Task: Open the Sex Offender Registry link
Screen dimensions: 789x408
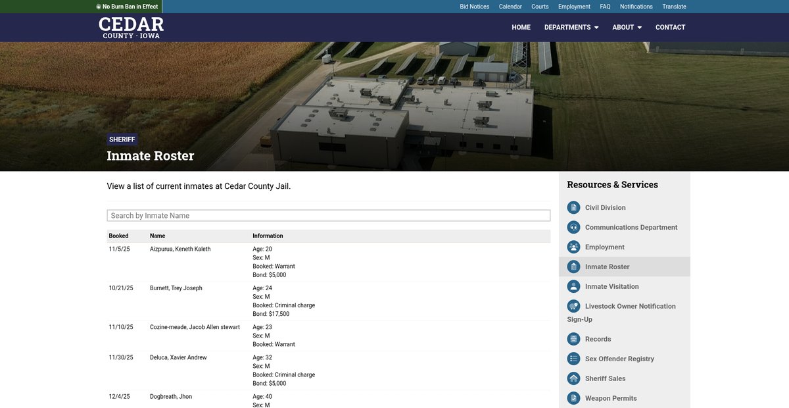Action: [619, 359]
